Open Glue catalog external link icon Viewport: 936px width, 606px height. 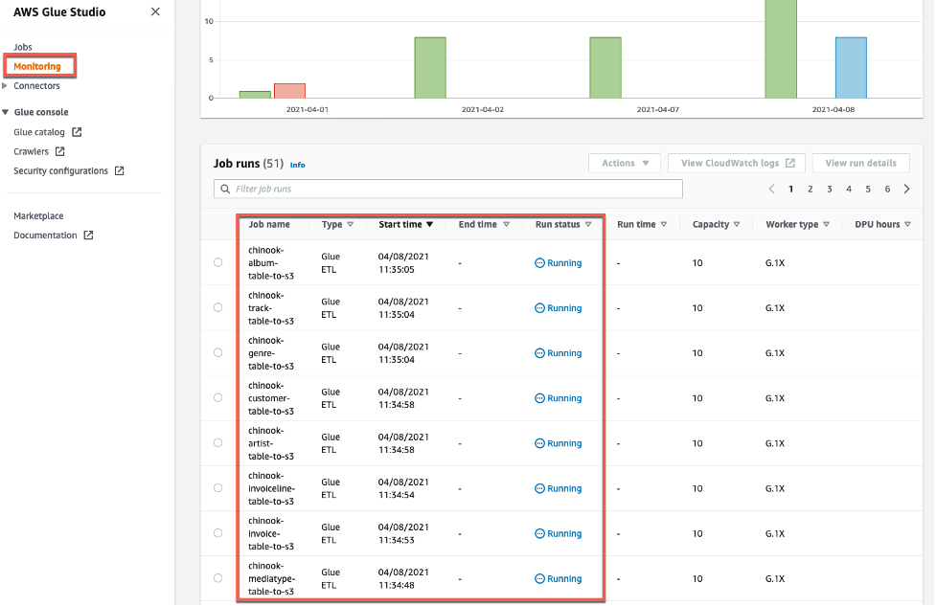click(78, 132)
